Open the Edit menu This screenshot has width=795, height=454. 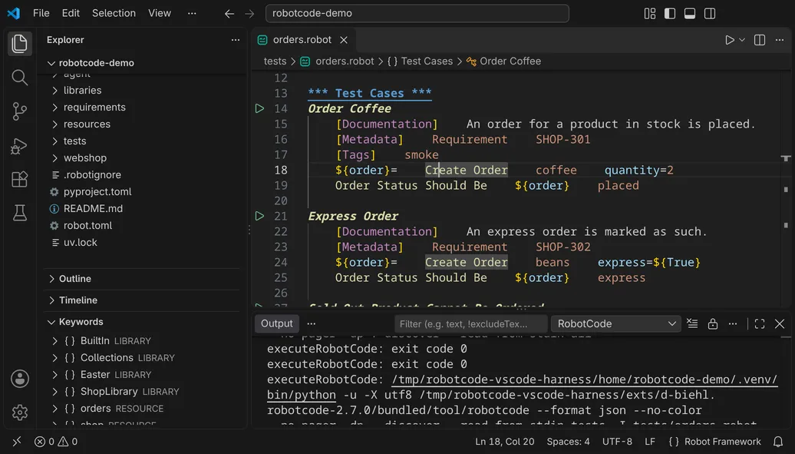point(71,13)
